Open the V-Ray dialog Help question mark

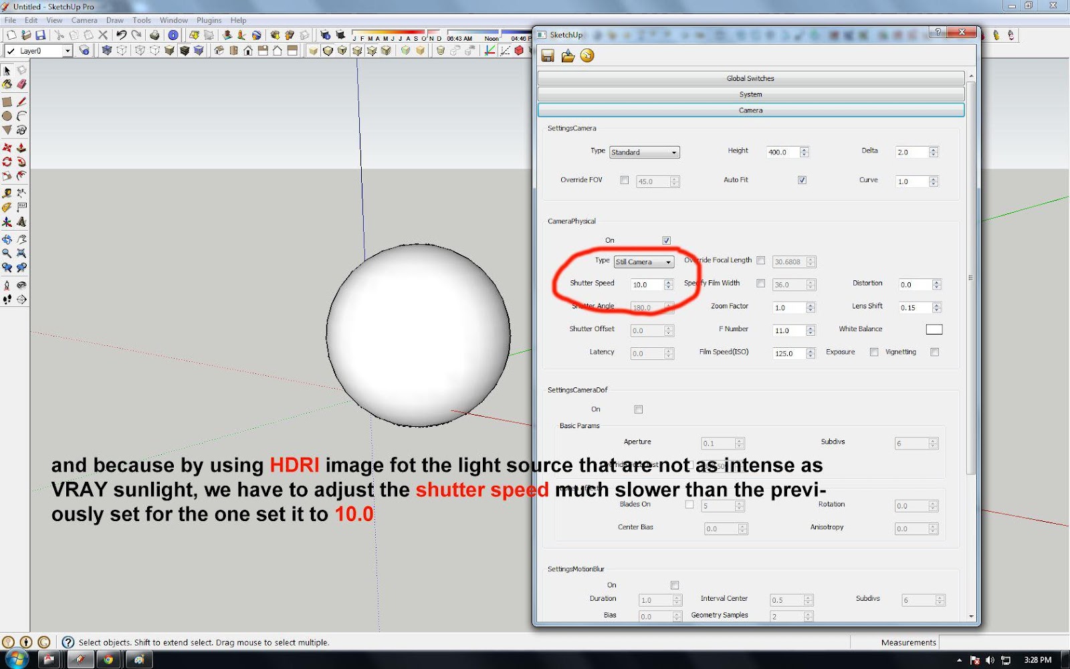pyautogui.click(x=938, y=32)
